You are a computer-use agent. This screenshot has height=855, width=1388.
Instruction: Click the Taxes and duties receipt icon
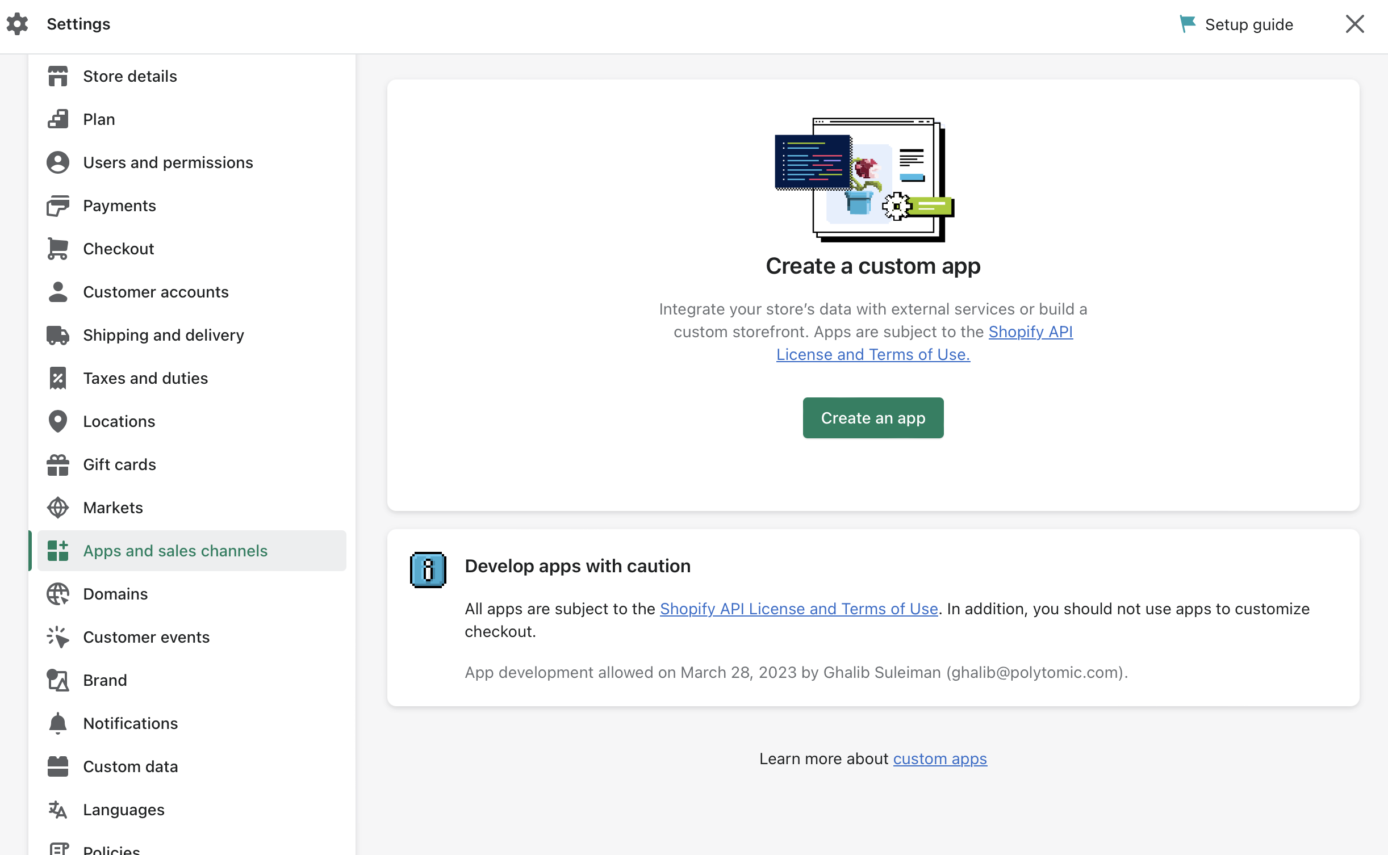58,378
